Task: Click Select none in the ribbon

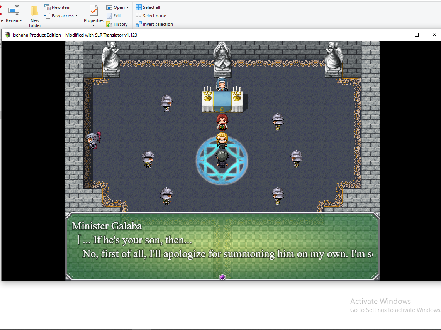Action: pos(139,16)
